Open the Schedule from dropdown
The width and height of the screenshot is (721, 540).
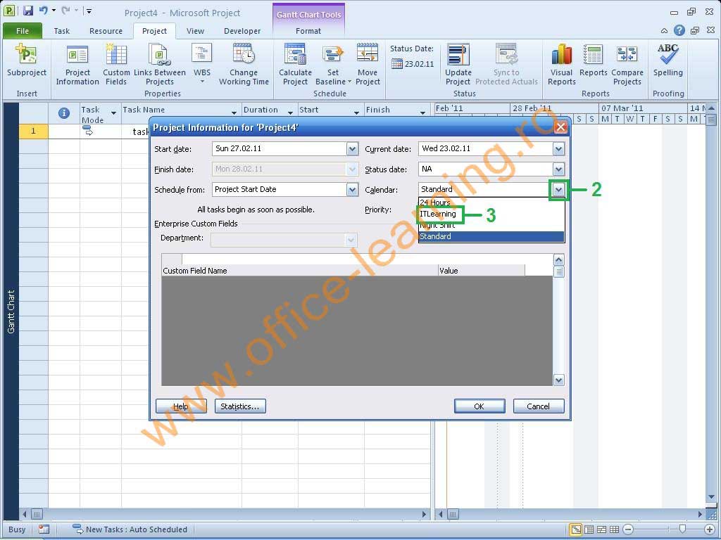pos(352,190)
